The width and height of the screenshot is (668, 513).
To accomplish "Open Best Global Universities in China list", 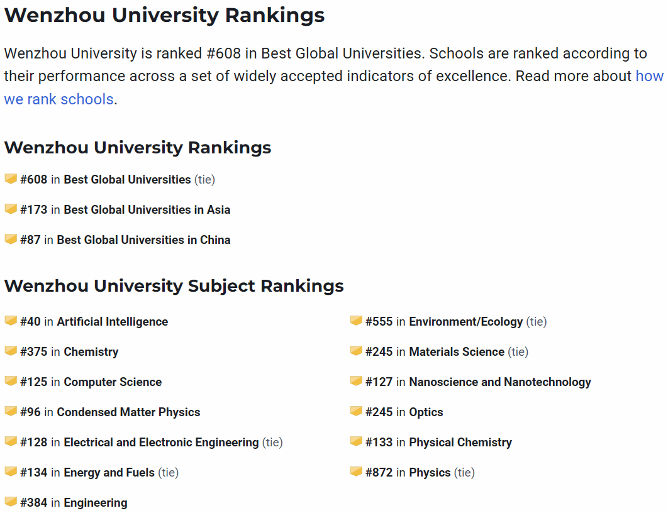I will 143,240.
